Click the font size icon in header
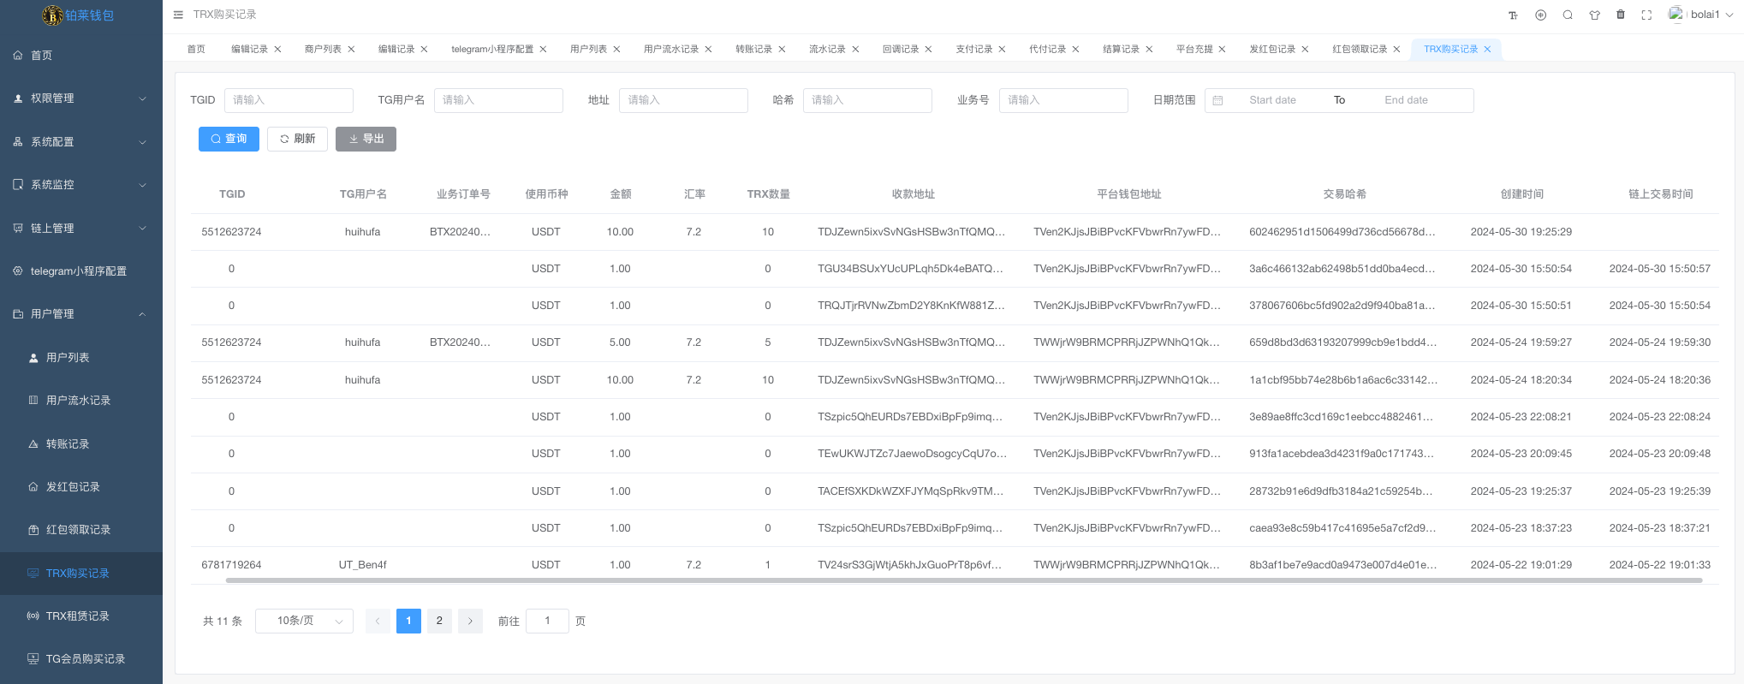The image size is (1744, 684). [1513, 15]
